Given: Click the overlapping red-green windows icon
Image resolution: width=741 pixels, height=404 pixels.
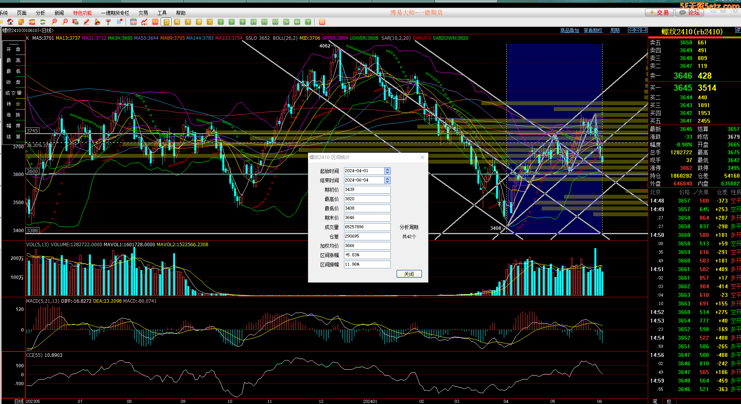Looking at the screenshot, I should (x=76, y=22).
